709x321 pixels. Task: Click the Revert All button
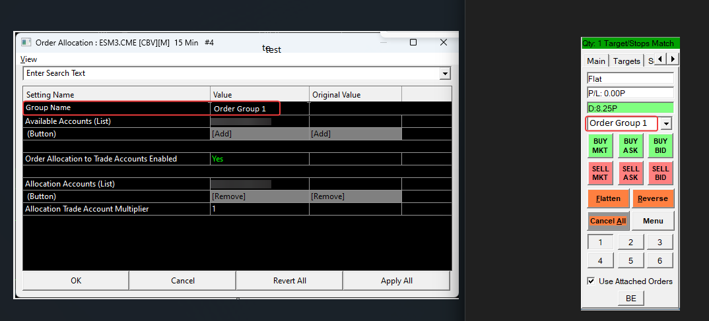click(x=289, y=280)
